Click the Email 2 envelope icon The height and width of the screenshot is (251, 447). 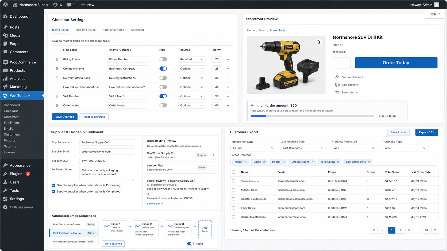click(138, 226)
